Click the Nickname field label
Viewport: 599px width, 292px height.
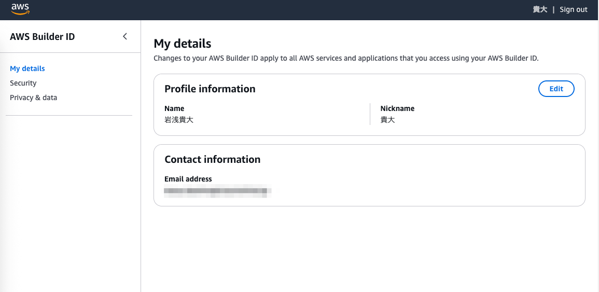pyautogui.click(x=397, y=108)
